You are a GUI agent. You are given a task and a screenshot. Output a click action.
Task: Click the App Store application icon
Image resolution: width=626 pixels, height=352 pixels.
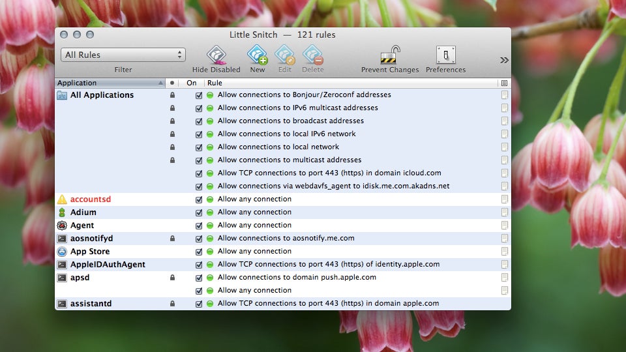(62, 252)
